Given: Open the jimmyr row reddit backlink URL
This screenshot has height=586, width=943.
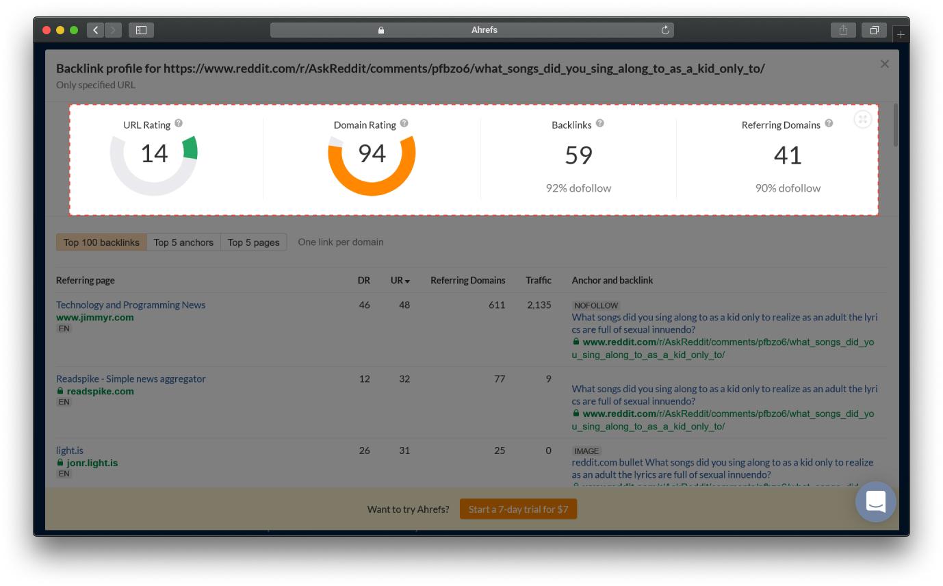Looking at the screenshot, I should click(723, 348).
